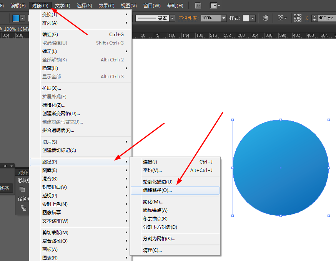336x261 pixels.
Task: Open the opacity 100% dropdown arrow
Action: 224,18
